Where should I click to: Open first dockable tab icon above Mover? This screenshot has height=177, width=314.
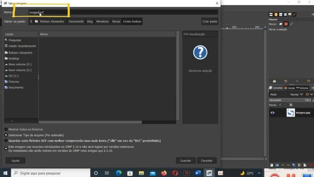271,14
